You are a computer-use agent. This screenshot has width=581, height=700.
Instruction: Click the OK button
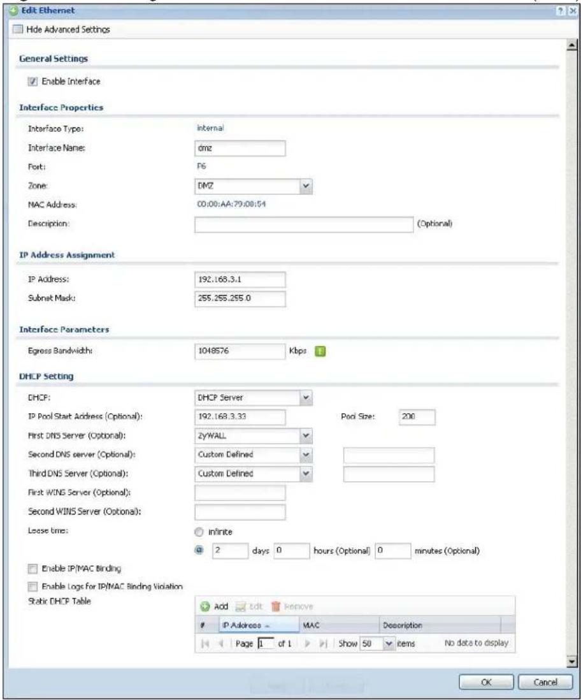click(487, 682)
